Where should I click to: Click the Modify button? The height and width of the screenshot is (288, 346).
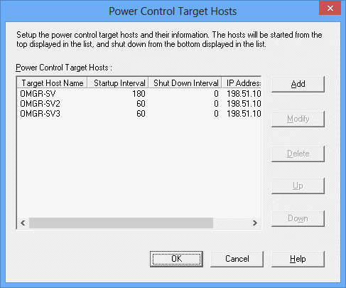tap(298, 119)
